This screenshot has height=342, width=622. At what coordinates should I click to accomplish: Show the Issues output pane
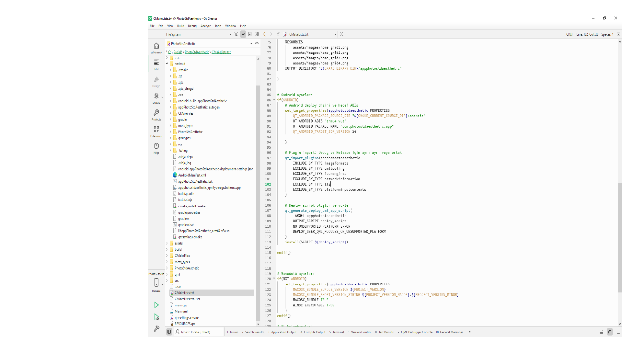click(232, 332)
